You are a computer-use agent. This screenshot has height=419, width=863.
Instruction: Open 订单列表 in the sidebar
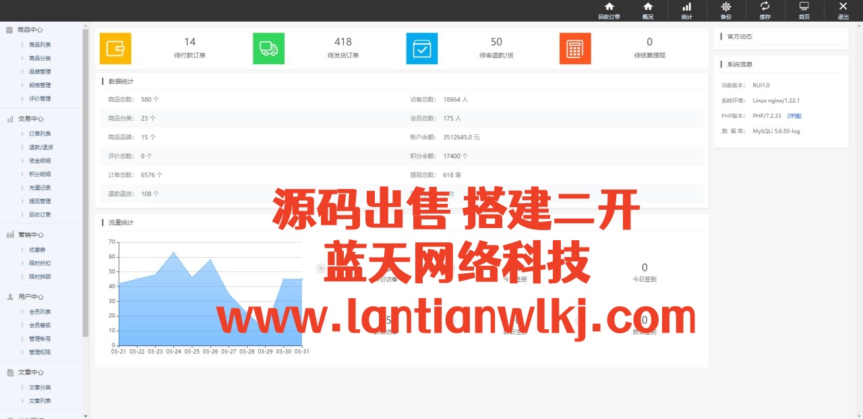coord(40,134)
